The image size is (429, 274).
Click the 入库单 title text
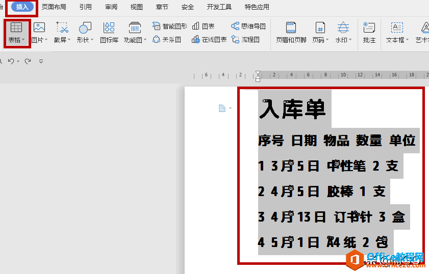click(292, 109)
